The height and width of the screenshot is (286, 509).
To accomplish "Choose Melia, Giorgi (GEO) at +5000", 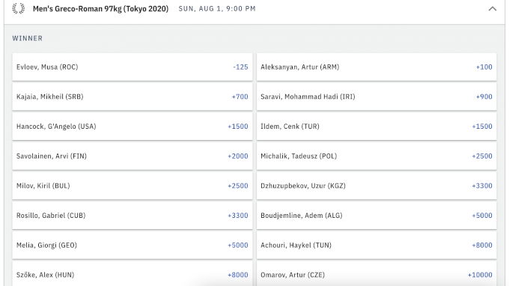I will point(132,246).
